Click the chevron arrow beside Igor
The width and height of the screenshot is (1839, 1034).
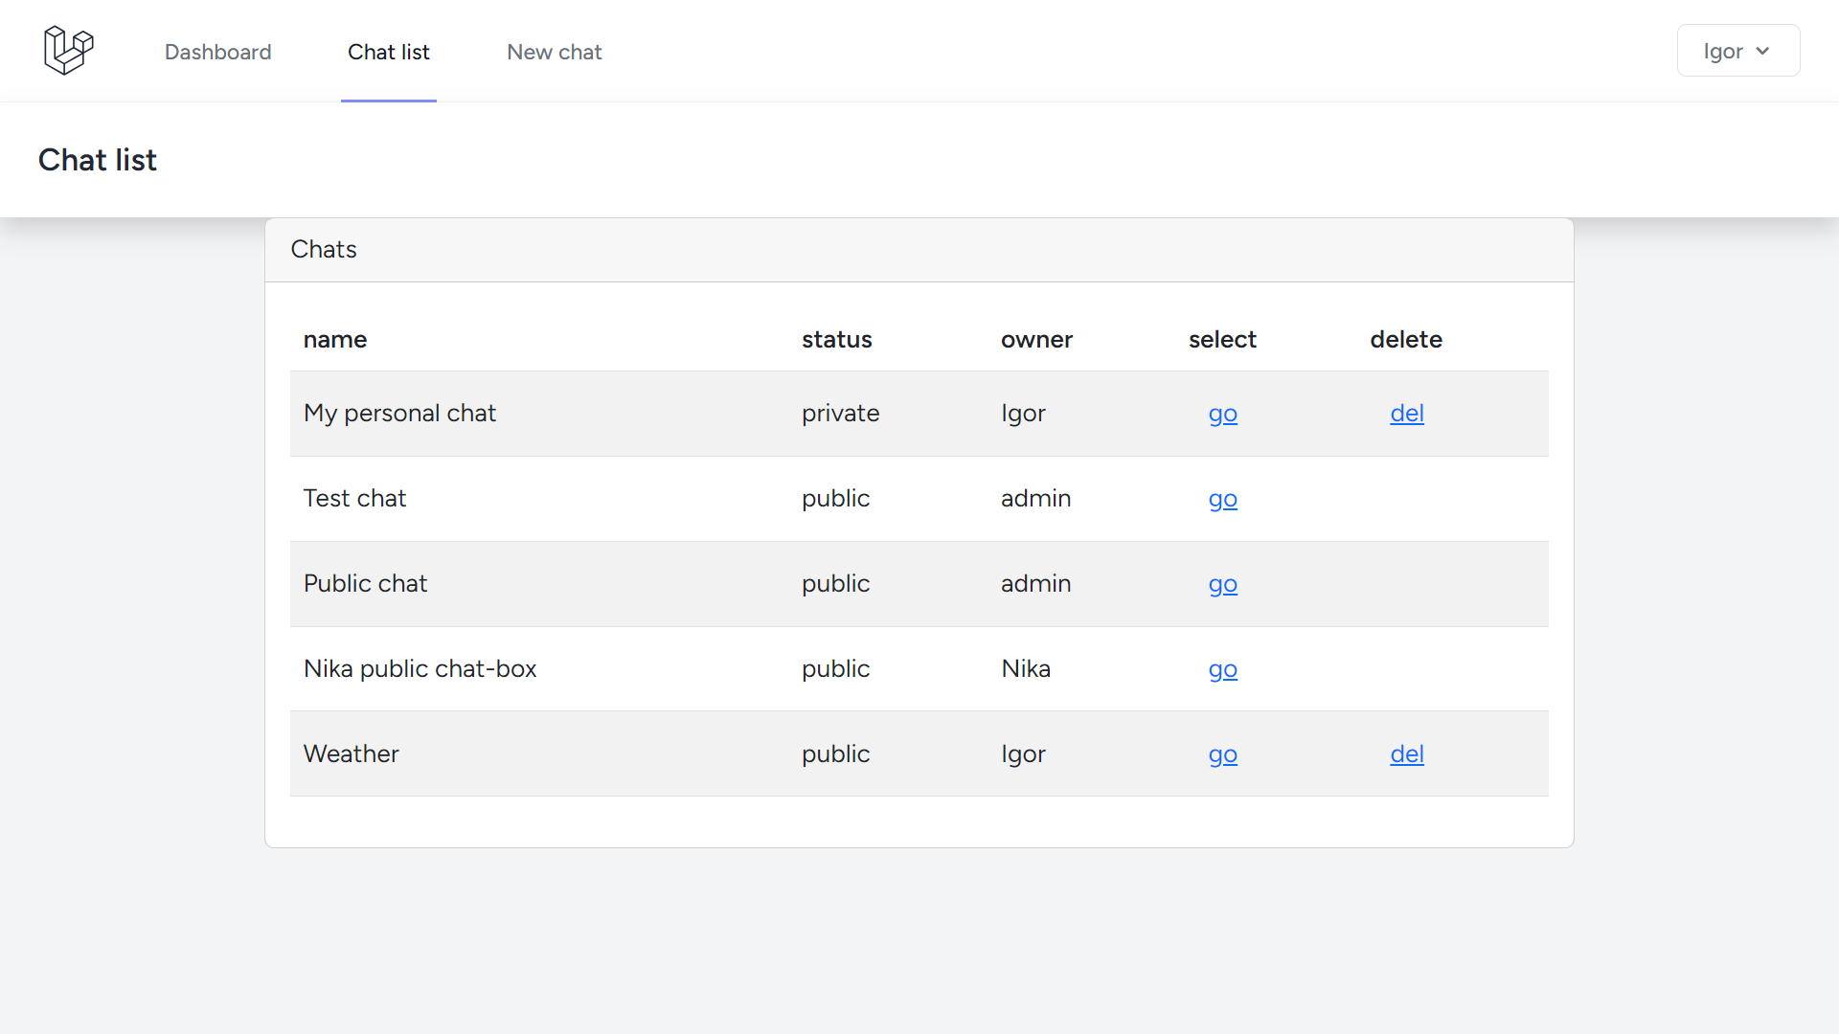point(1762,52)
